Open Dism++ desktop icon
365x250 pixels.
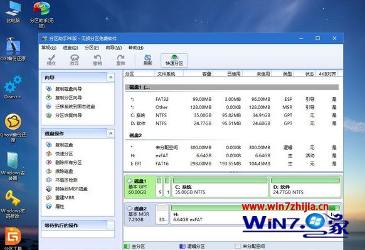click(x=13, y=87)
